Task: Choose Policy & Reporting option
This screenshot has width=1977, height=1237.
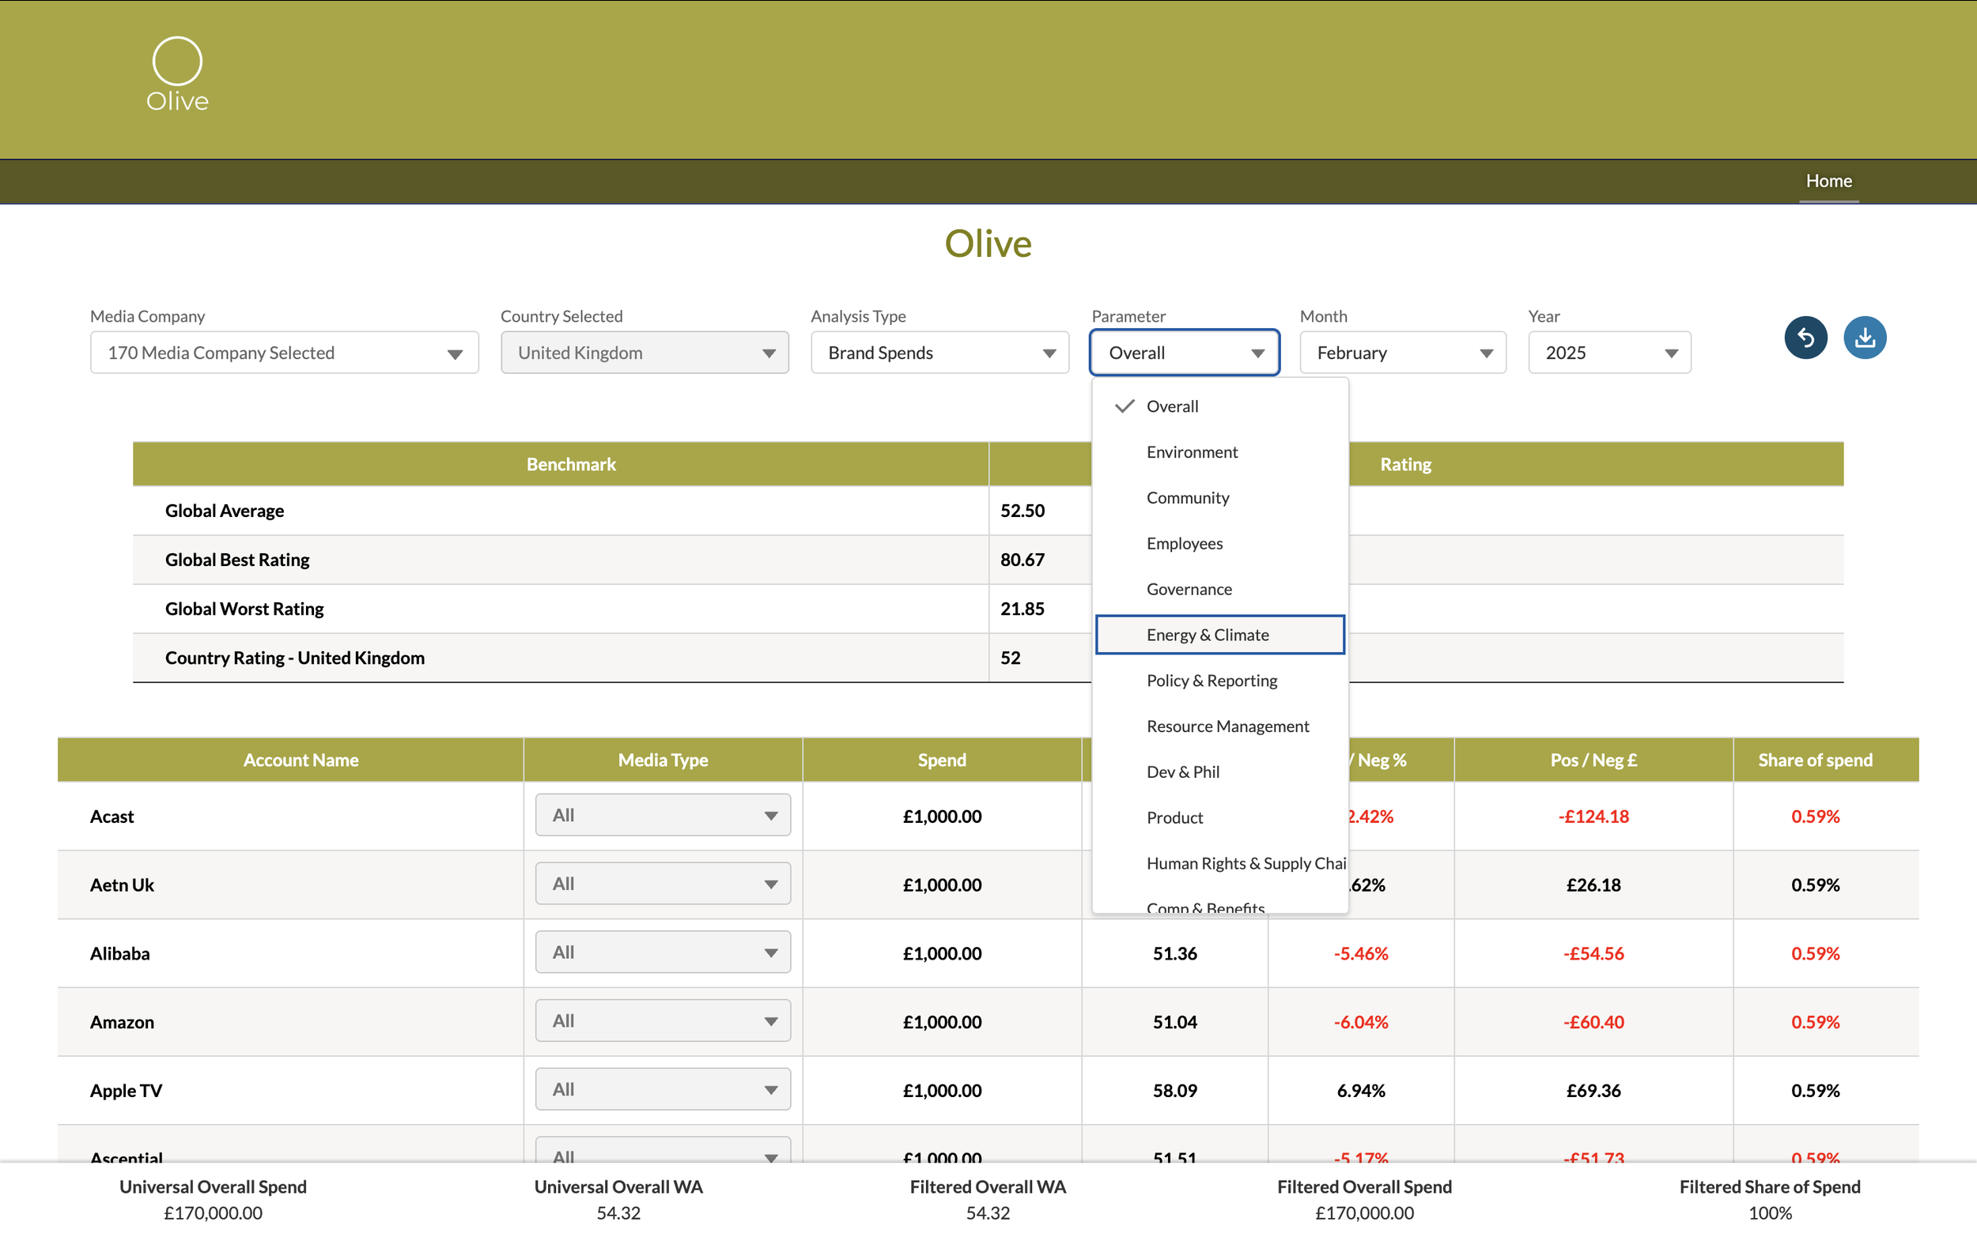Action: point(1211,681)
